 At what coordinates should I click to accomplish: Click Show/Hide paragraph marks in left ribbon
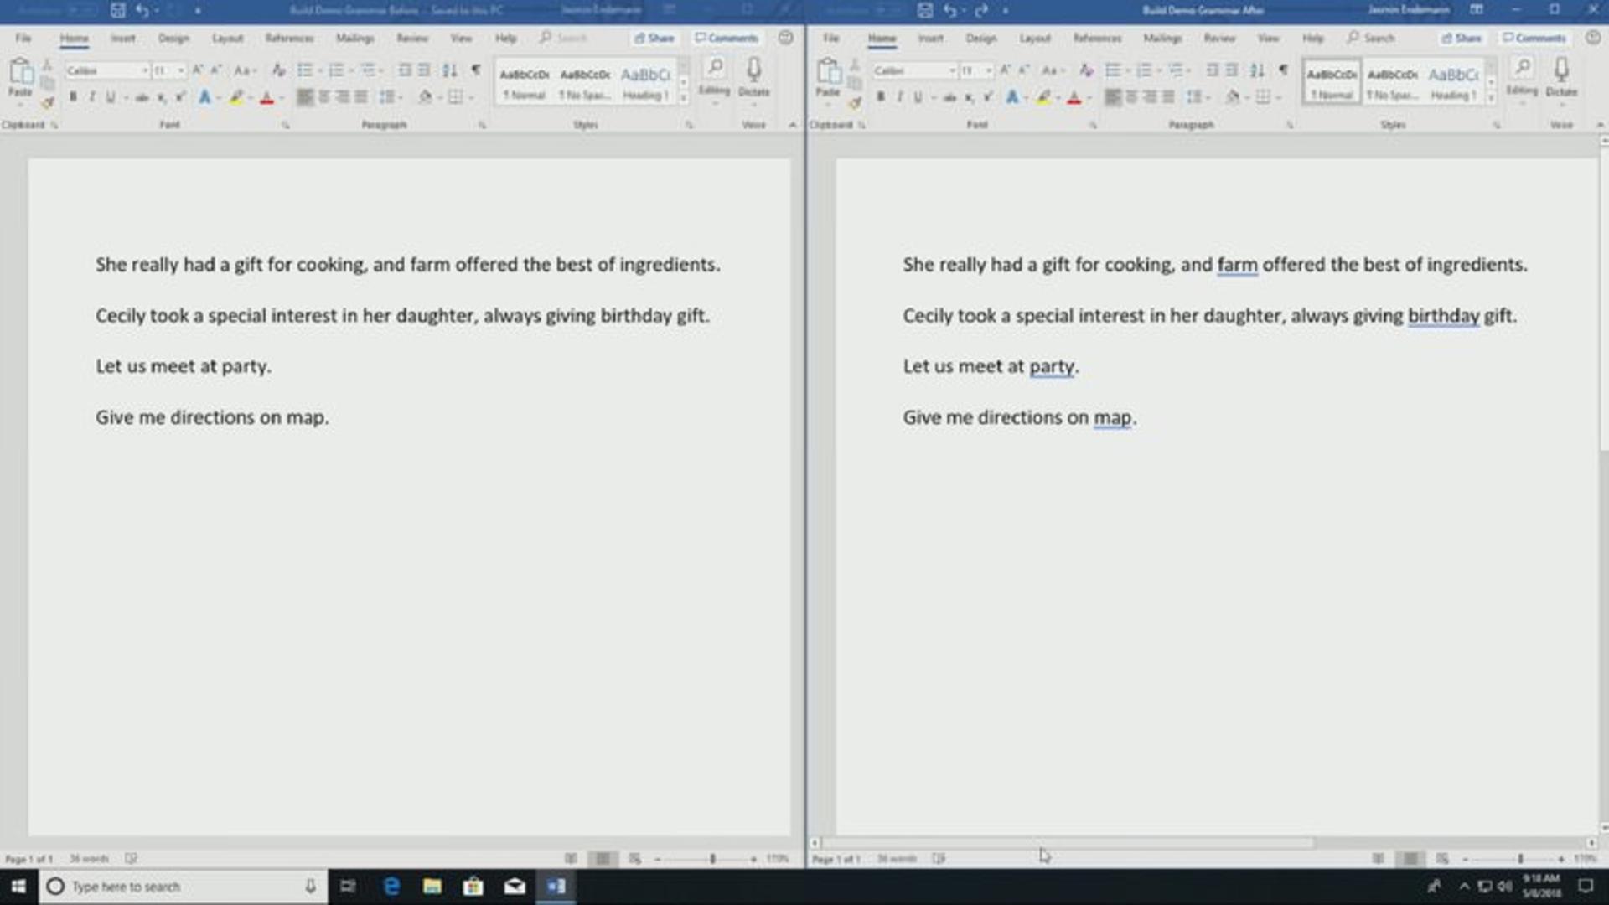tap(475, 70)
